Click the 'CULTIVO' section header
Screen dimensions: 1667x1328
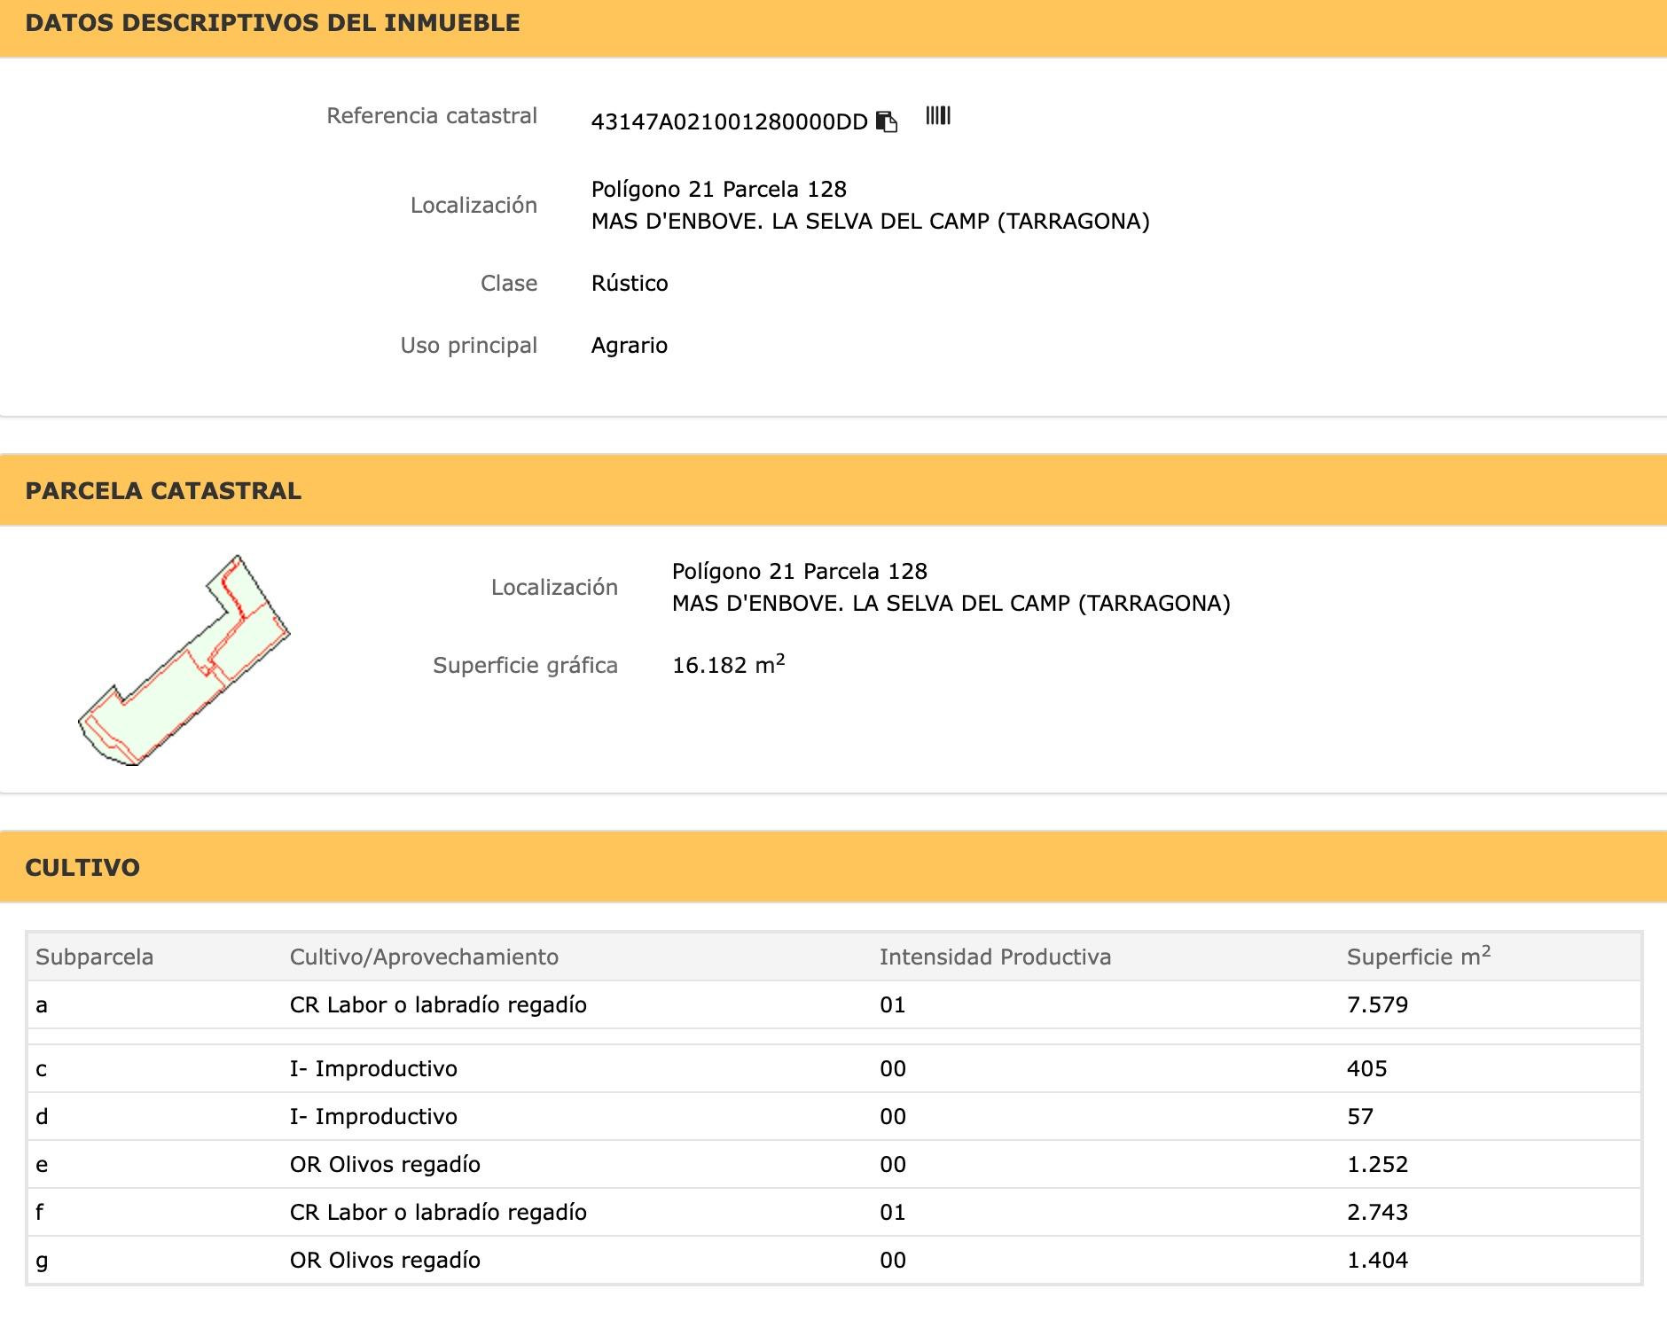point(82,868)
